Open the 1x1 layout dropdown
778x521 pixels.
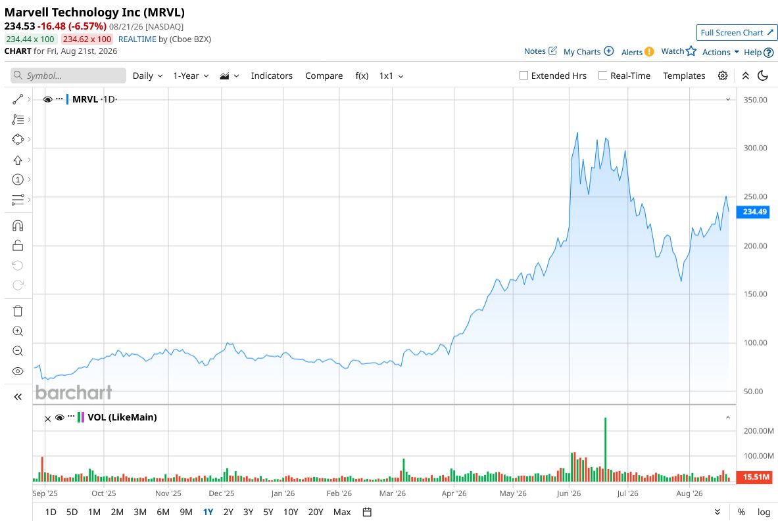[x=391, y=76]
